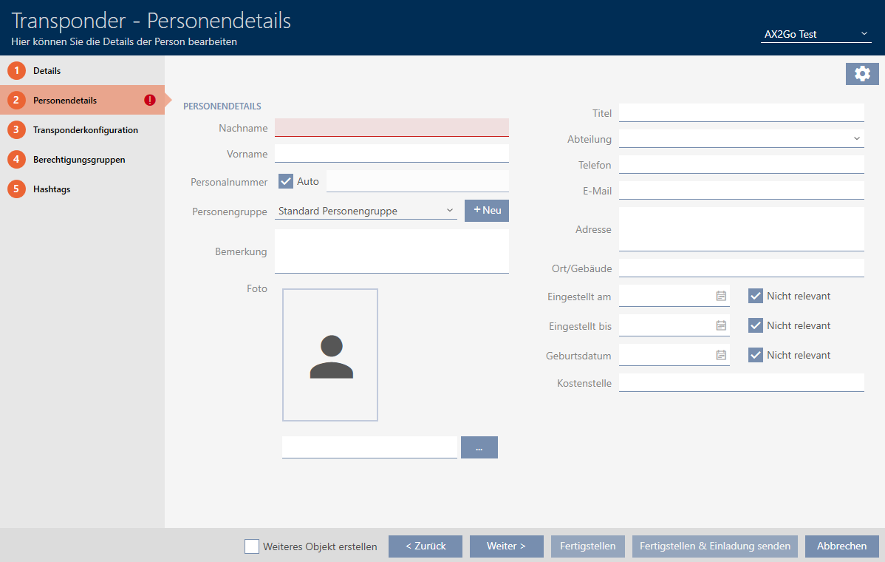885x562 pixels.
Task: Uncheck the Auto Personalnummer checkbox
Action: pos(286,181)
